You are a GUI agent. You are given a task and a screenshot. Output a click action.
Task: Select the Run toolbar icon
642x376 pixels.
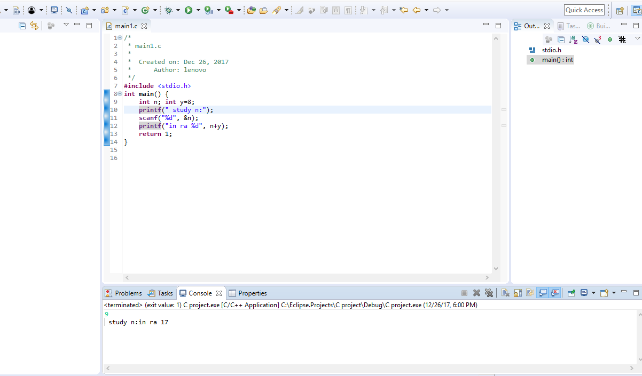coord(189,9)
